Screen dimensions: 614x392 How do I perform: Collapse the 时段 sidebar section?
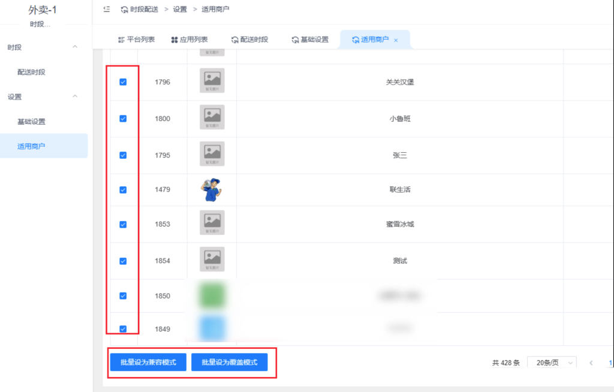pyautogui.click(x=75, y=47)
